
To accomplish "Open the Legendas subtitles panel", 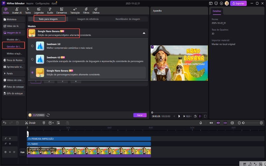I will pos(39,10).
